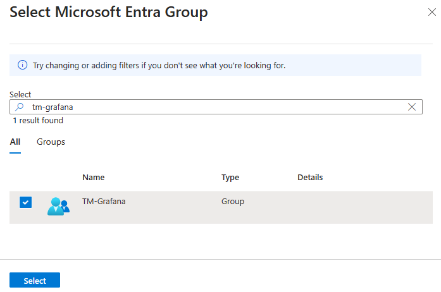The image size is (441, 292).
Task: Click the info icon in the filter banner
Action: [22, 65]
